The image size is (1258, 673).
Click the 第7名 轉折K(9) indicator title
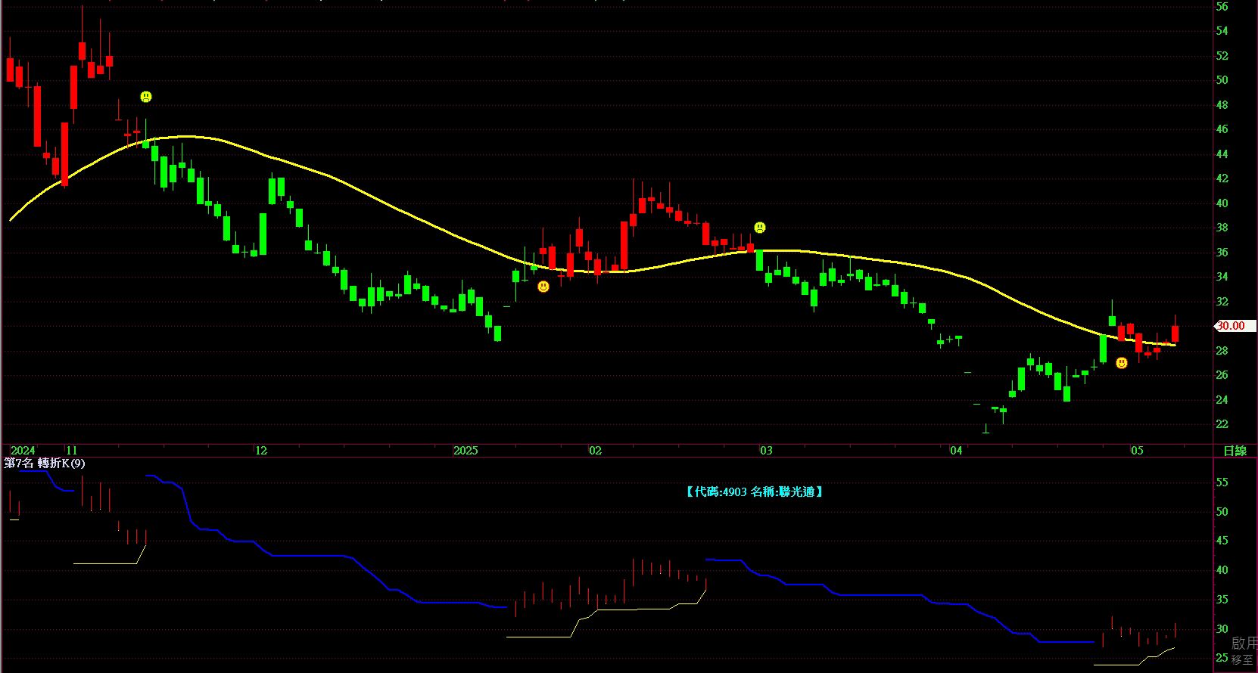click(x=45, y=464)
